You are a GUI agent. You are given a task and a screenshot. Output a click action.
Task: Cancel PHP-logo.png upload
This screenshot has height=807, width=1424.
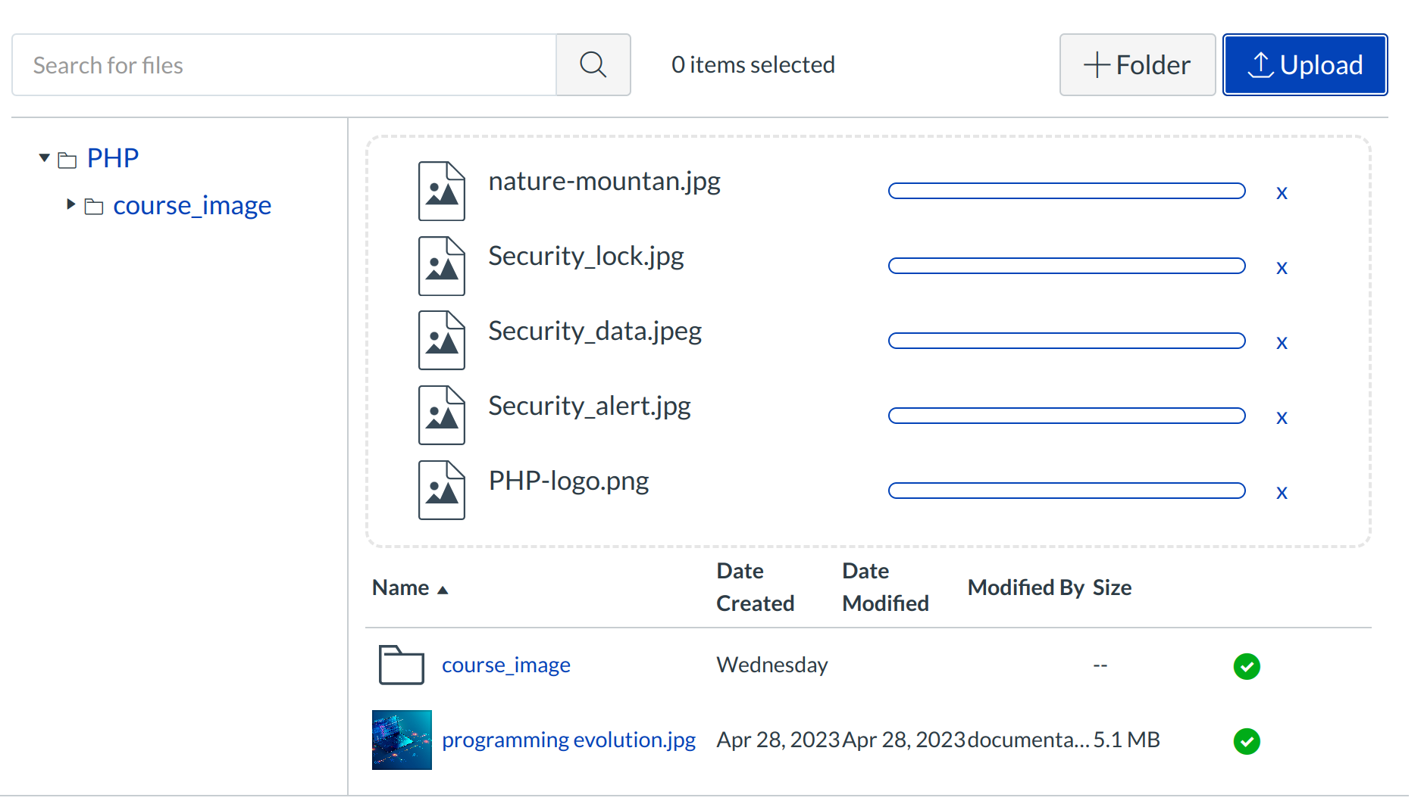click(x=1282, y=492)
